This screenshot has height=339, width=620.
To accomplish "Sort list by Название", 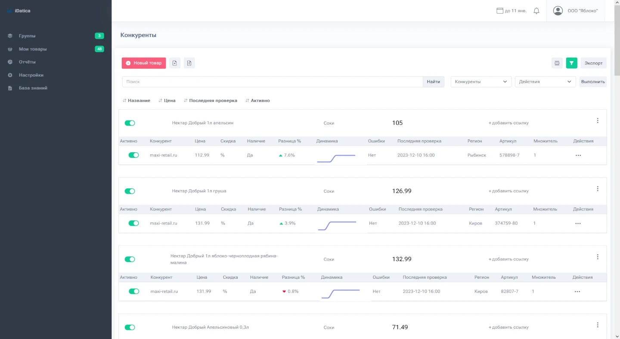I will pyautogui.click(x=136, y=101).
